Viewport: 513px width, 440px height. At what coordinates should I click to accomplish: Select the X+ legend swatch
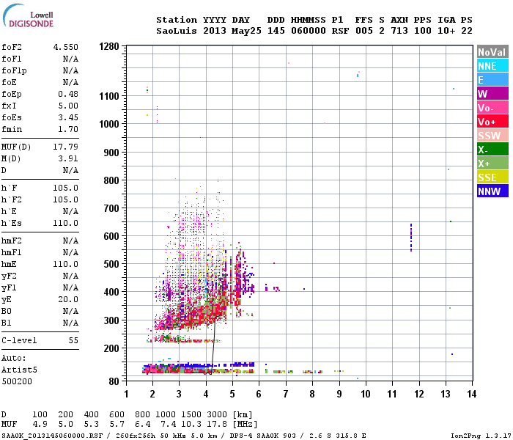(x=492, y=163)
